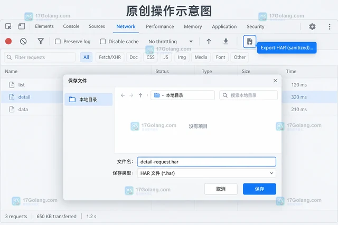The height and width of the screenshot is (225, 338).
Task: Filter by Media requests
Action: coord(201,57)
